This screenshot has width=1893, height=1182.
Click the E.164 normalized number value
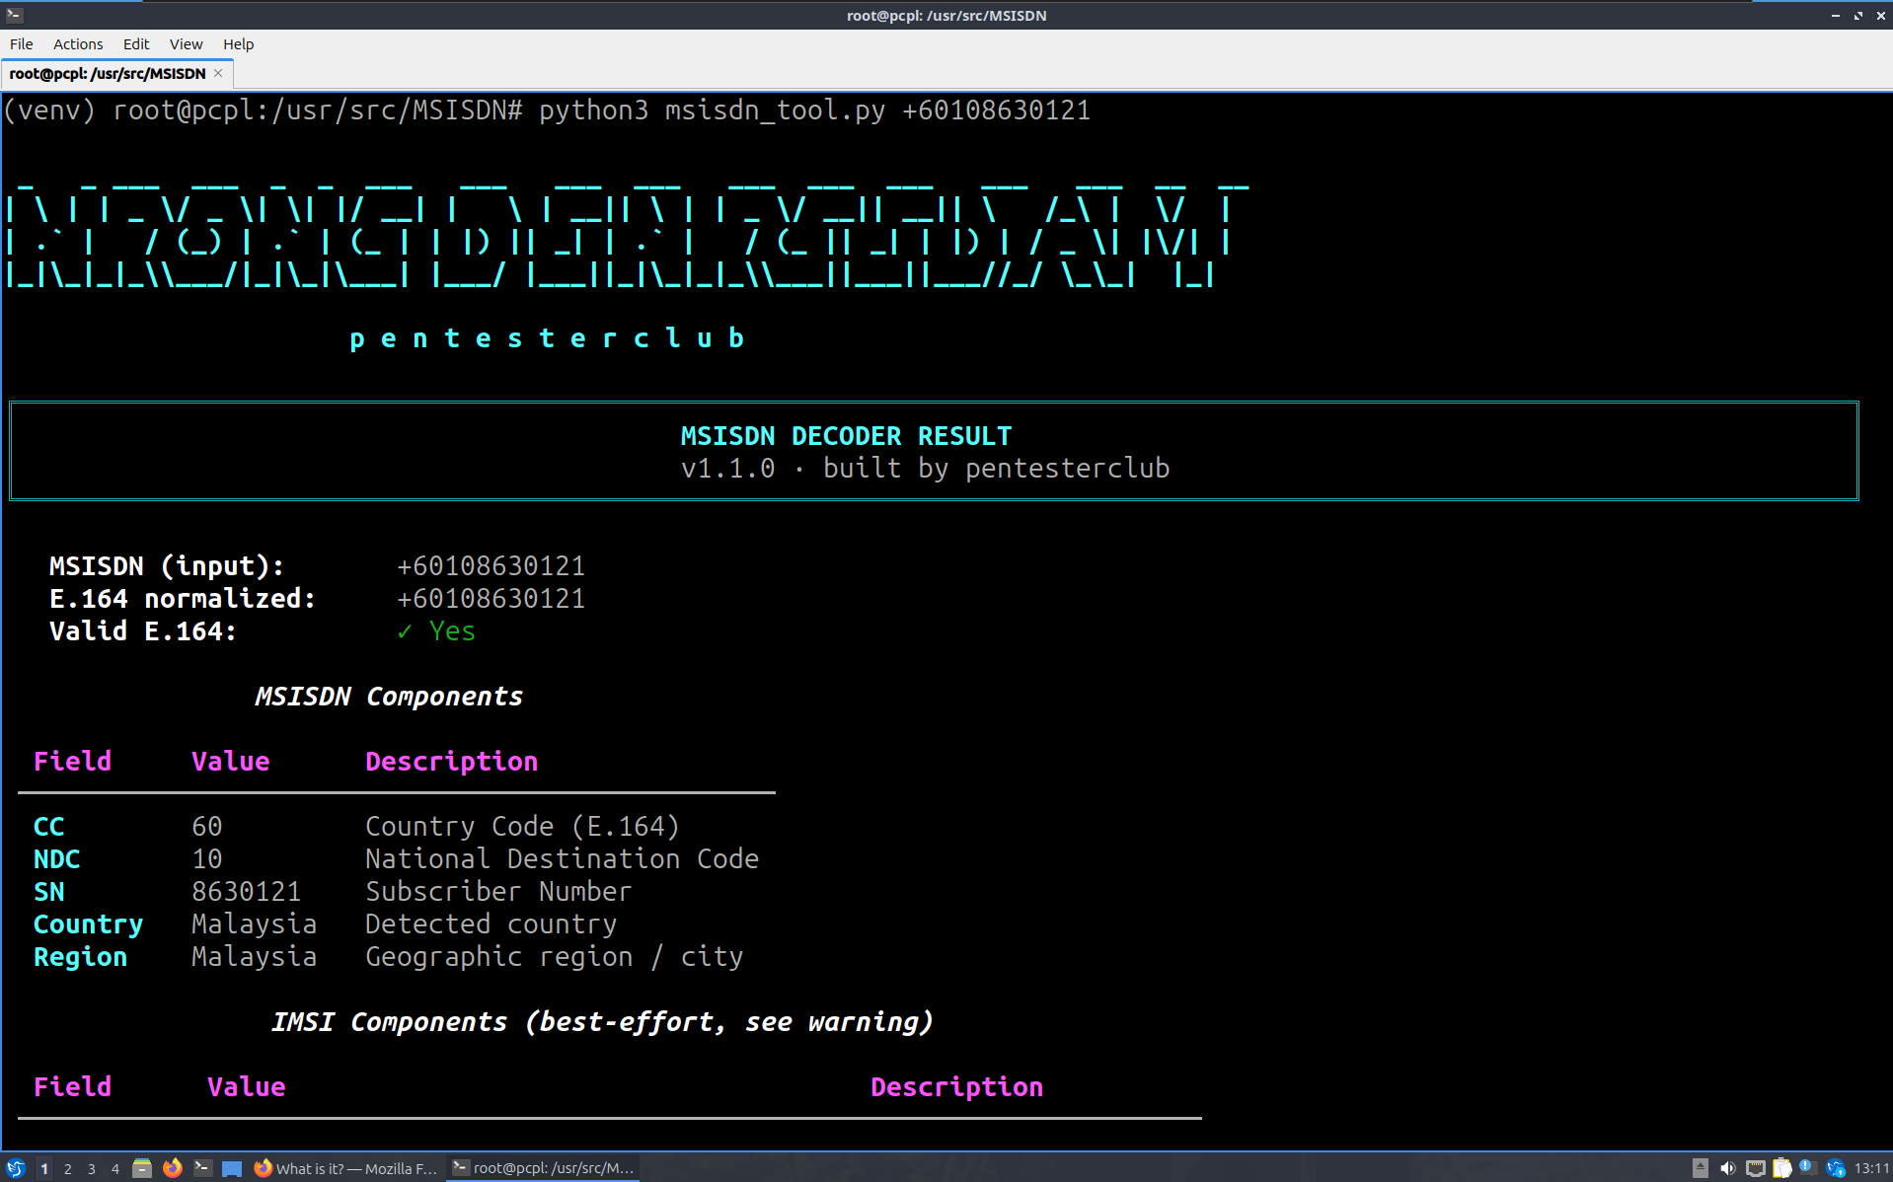pyautogui.click(x=491, y=599)
